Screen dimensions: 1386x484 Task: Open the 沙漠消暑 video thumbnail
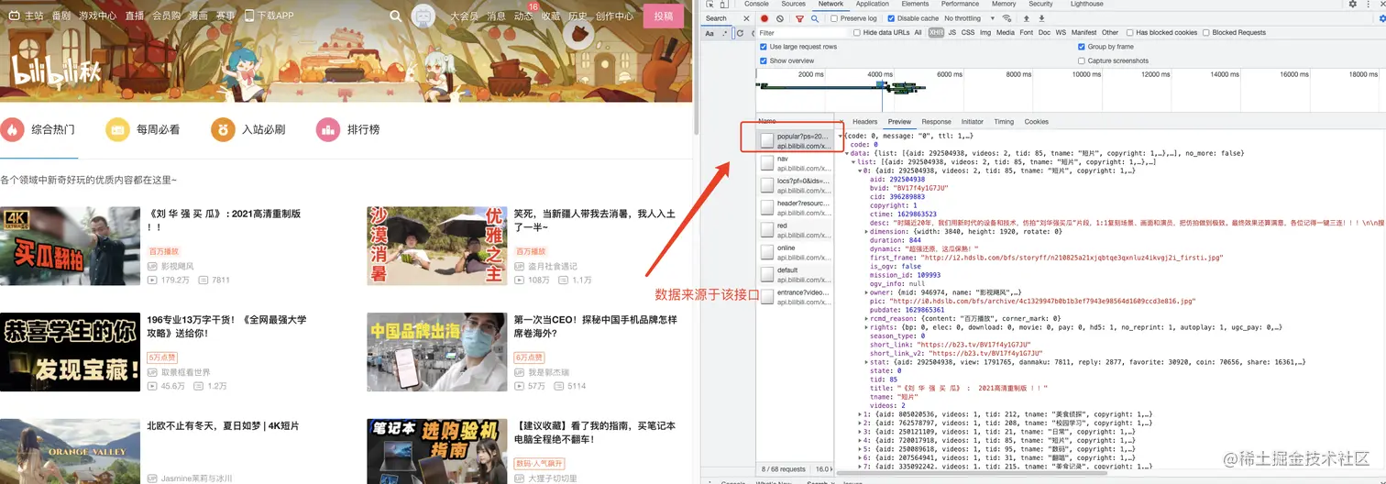pyautogui.click(x=437, y=246)
